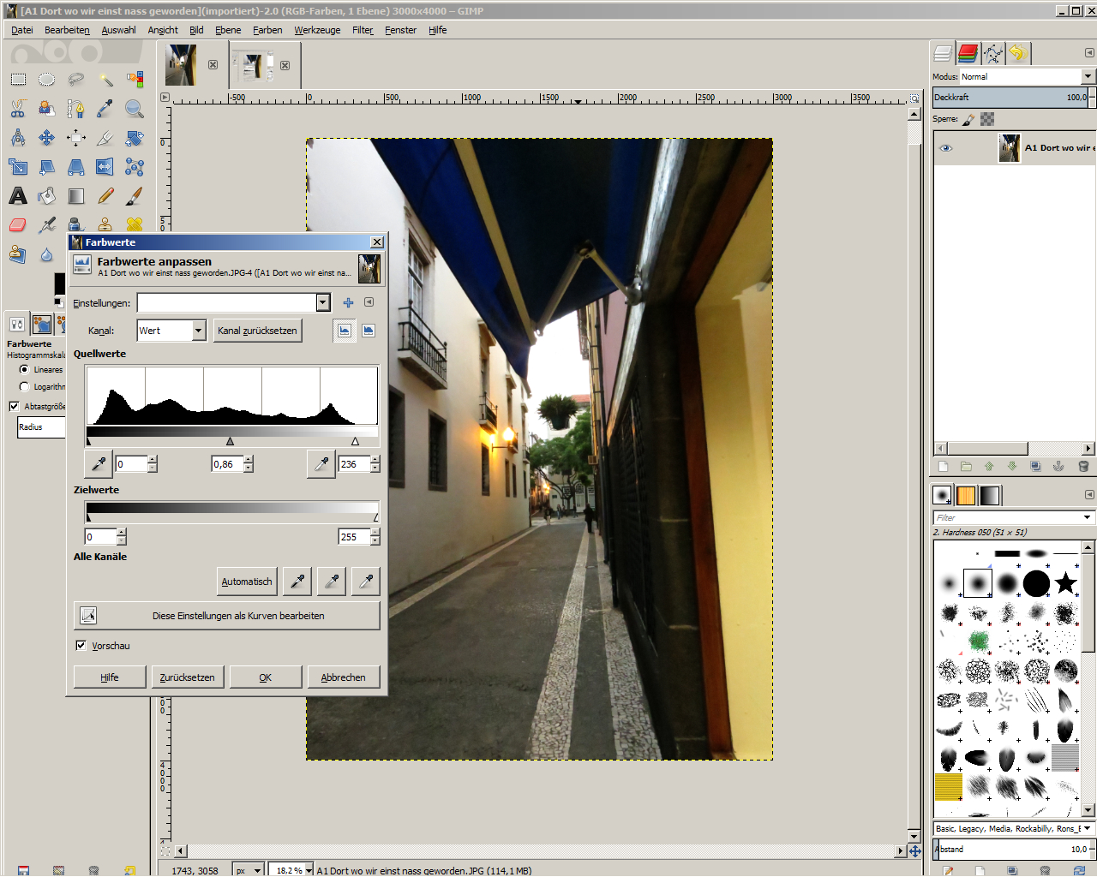Image resolution: width=1097 pixels, height=877 pixels.
Task: Click the gamma midpoint slider triangle
Action: pyautogui.click(x=230, y=441)
